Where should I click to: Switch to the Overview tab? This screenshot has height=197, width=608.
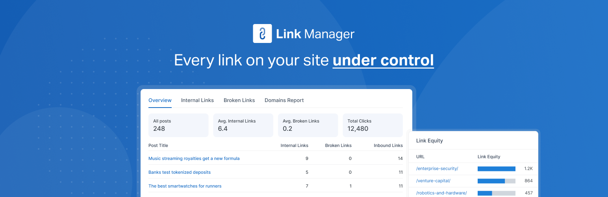160,100
